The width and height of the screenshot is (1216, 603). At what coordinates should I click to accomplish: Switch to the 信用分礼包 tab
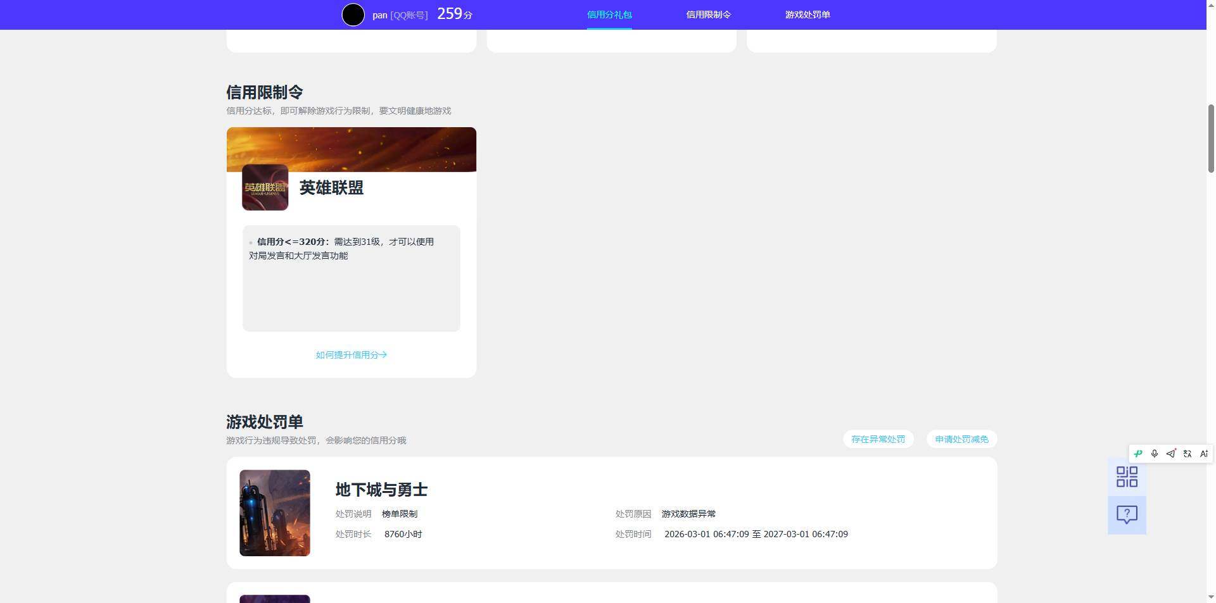click(609, 15)
